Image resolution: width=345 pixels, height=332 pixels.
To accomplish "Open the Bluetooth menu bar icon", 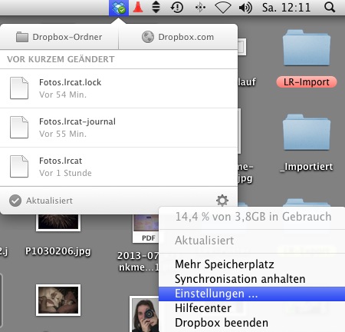I will pos(200,8).
